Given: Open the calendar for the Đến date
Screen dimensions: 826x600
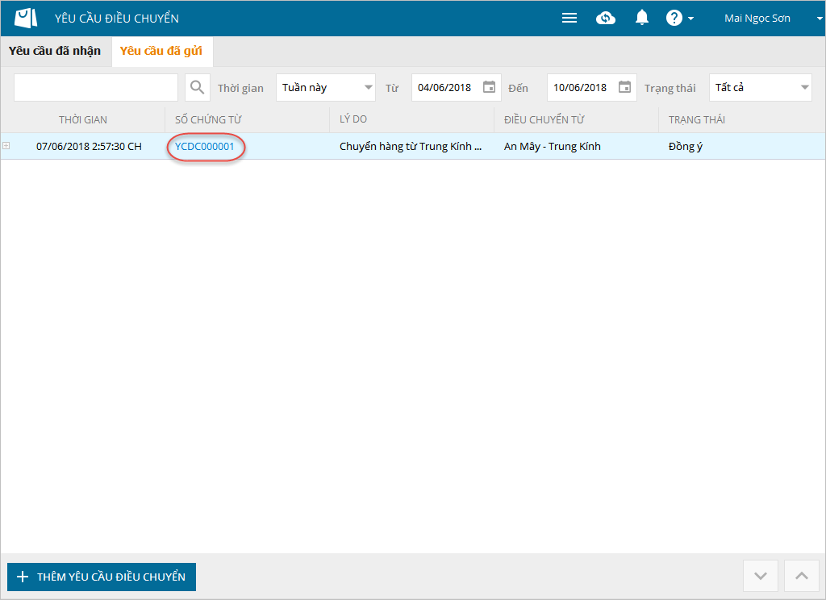Looking at the screenshot, I should 624,87.
